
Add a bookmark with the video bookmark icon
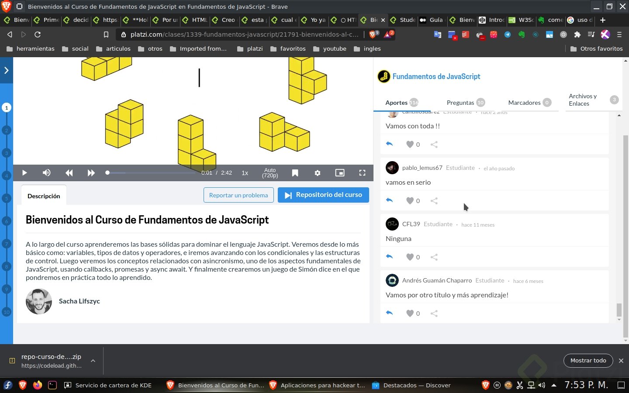click(295, 173)
